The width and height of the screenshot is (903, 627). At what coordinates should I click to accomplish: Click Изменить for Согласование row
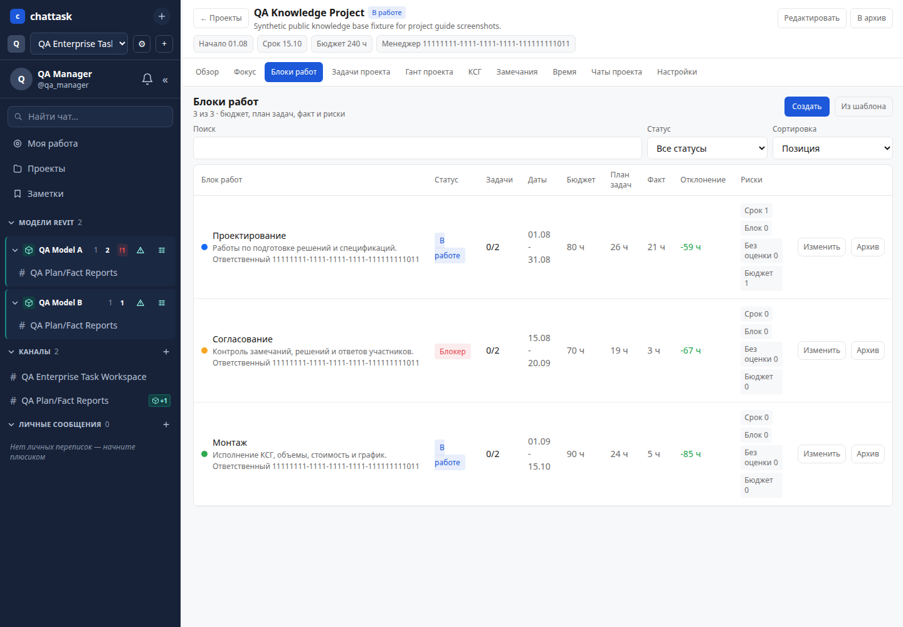[x=821, y=350]
